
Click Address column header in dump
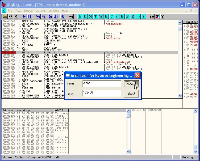(9, 110)
